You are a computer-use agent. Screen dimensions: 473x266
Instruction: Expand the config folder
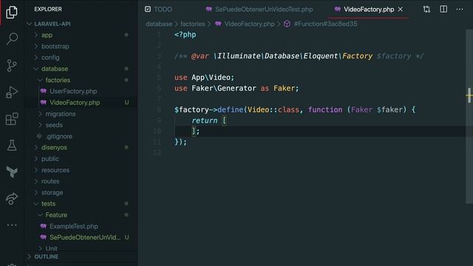point(50,58)
